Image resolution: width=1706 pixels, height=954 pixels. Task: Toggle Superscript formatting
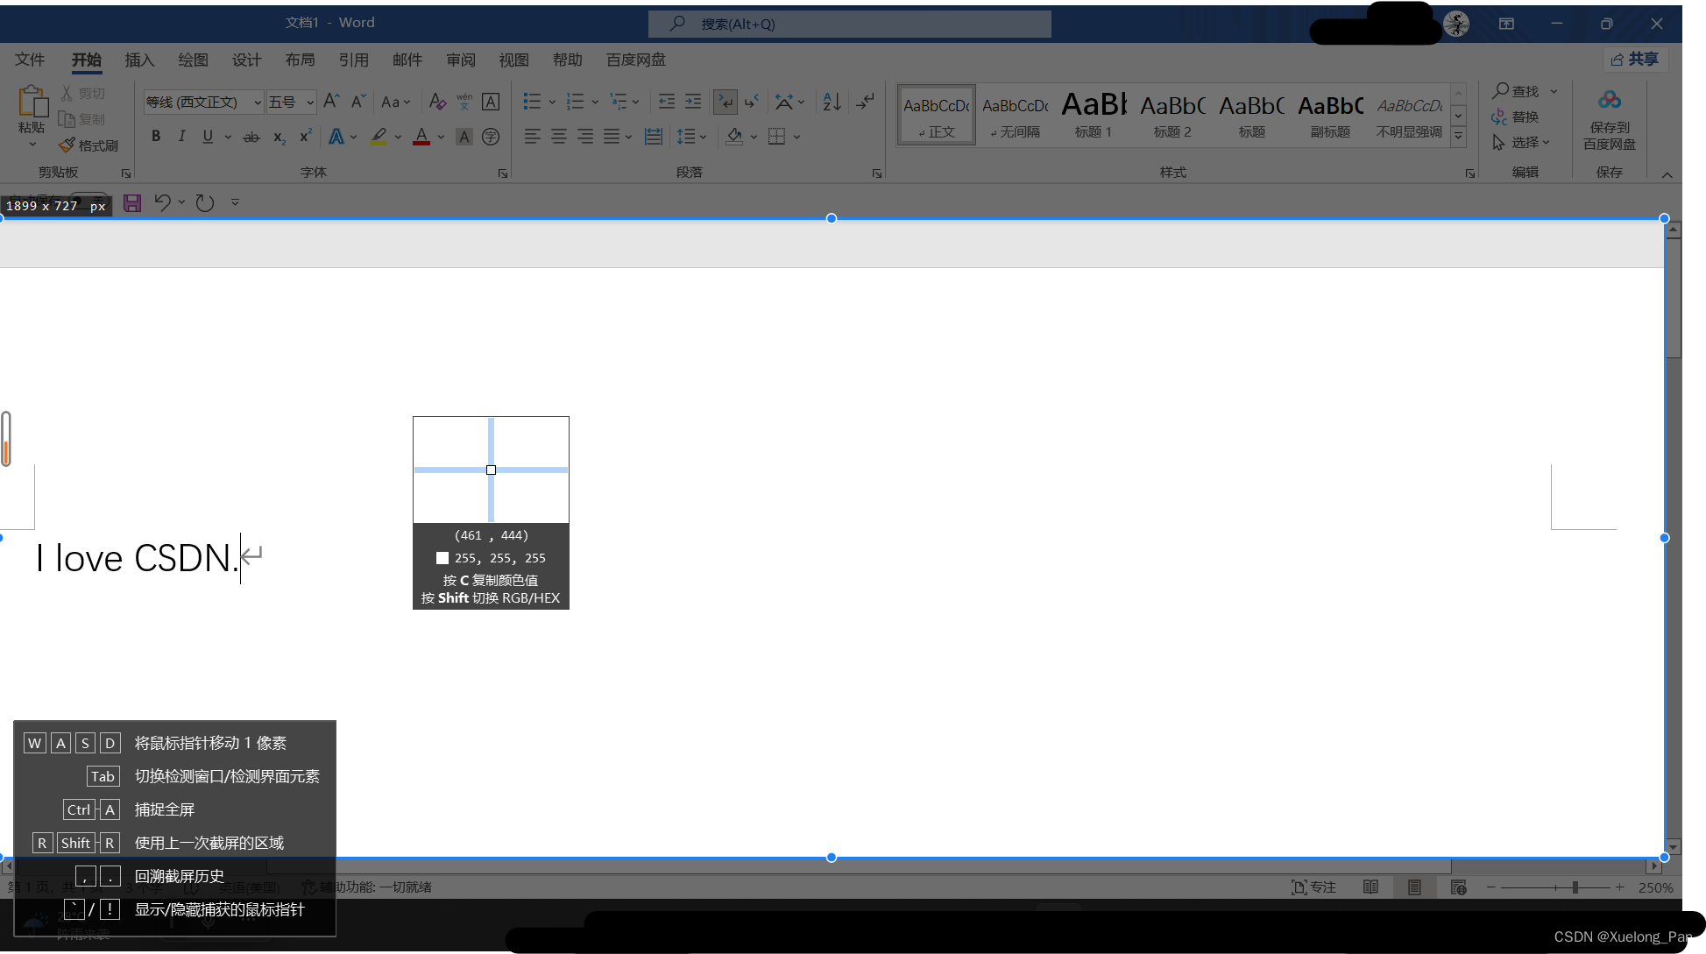tap(306, 137)
